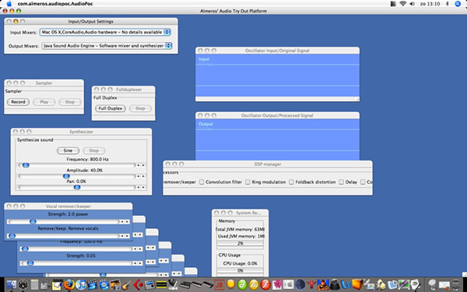Click Play in the Sampler window
This screenshot has height=292, width=467.
pyautogui.click(x=44, y=102)
